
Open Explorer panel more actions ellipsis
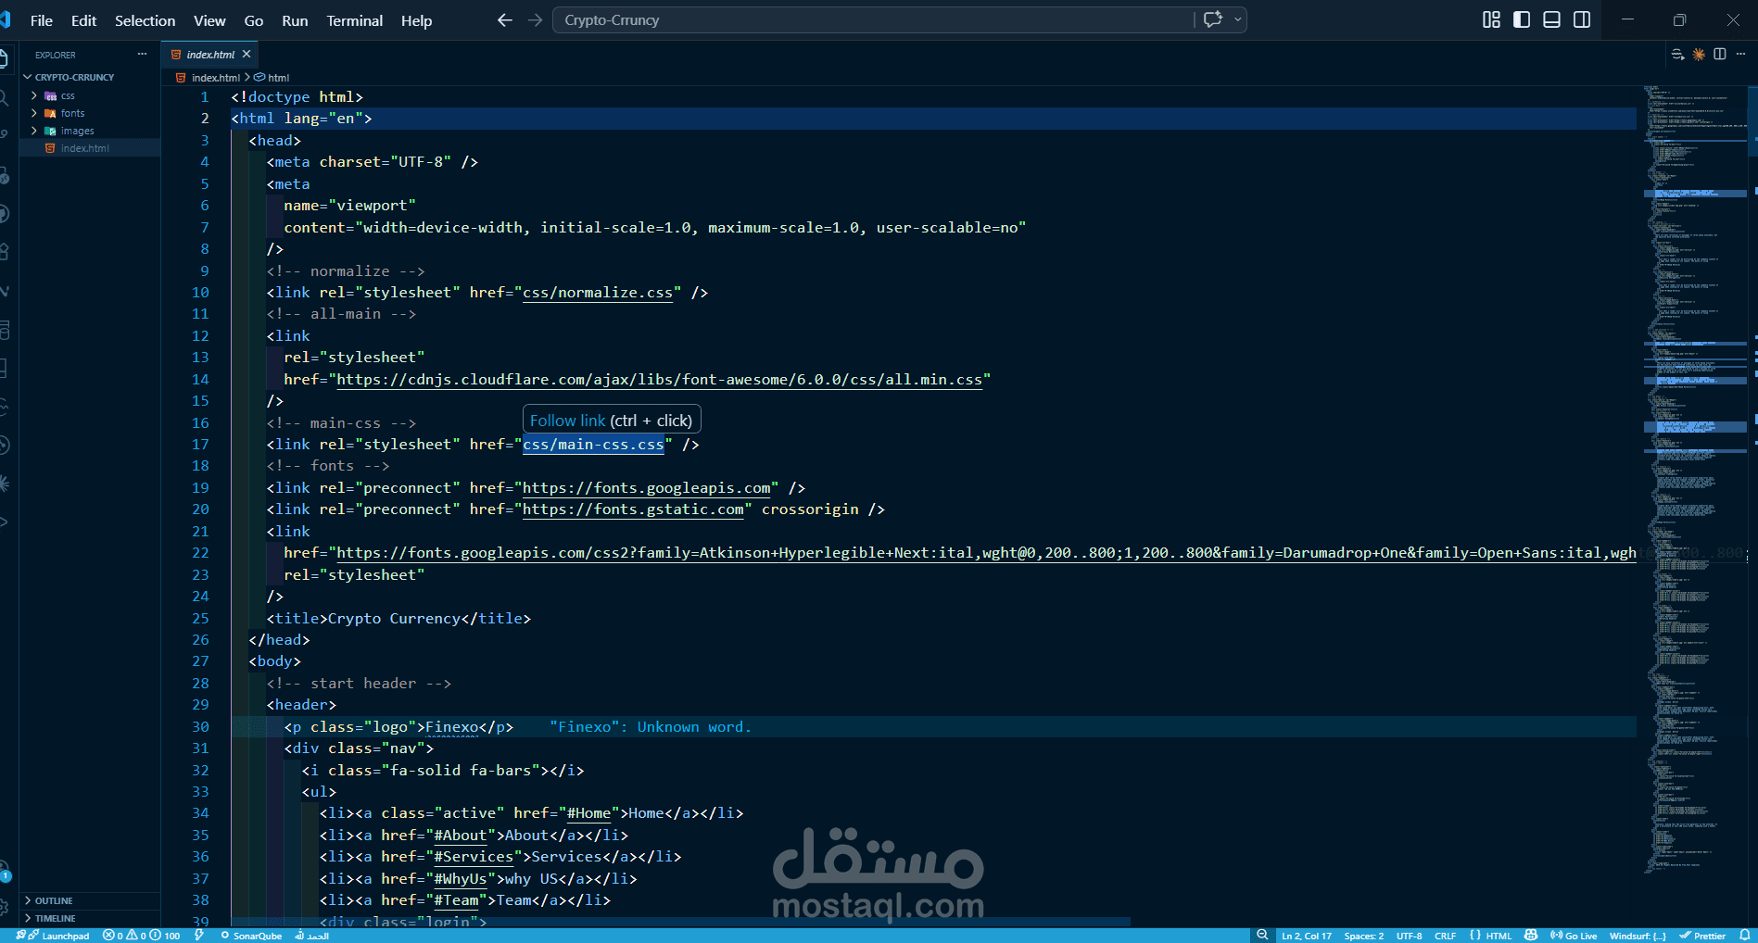(142, 54)
